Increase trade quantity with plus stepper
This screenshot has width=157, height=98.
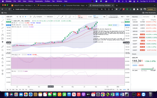107,16
